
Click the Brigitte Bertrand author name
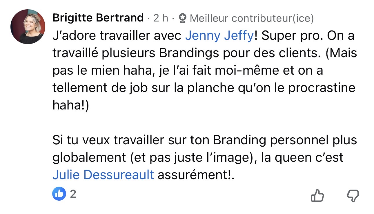click(x=98, y=18)
